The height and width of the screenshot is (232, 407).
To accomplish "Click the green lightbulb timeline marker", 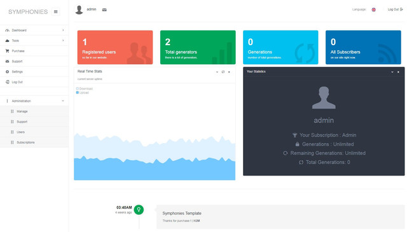I will tap(139, 209).
